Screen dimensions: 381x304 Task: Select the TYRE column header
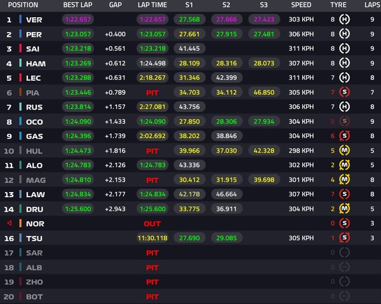tap(338, 5)
